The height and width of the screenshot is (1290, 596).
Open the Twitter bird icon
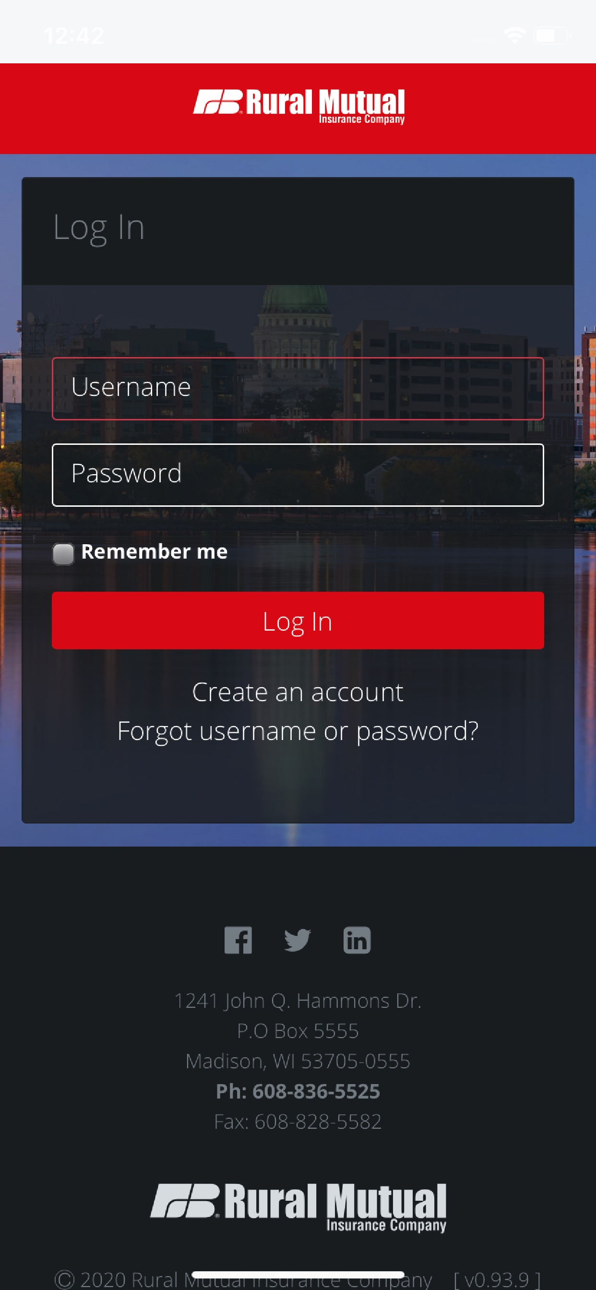(x=298, y=940)
